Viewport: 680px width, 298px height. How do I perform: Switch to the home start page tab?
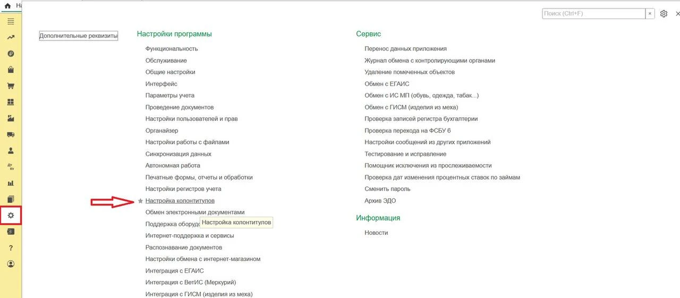tap(7, 5)
